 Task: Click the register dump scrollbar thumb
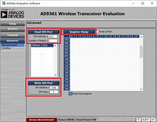click(141, 52)
